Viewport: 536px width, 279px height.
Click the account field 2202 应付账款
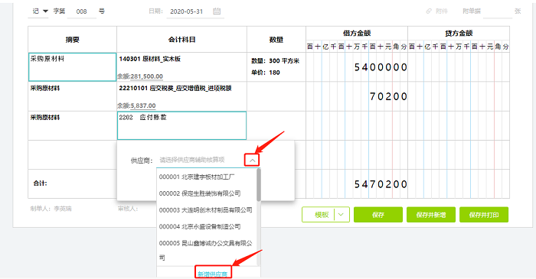182,125
